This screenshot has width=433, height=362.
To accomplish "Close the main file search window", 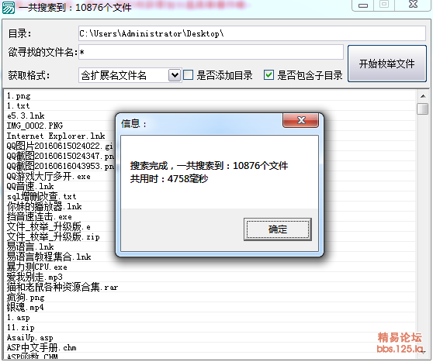I will [x=413, y=5].
